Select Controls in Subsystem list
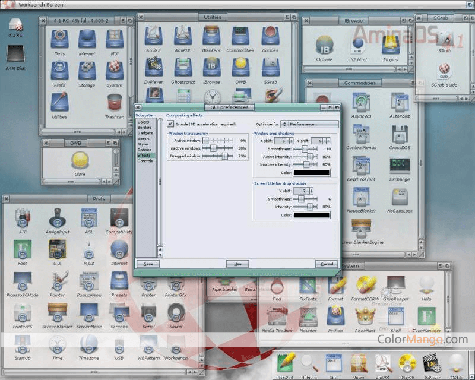The width and height of the screenshot is (475, 380). pos(145,161)
